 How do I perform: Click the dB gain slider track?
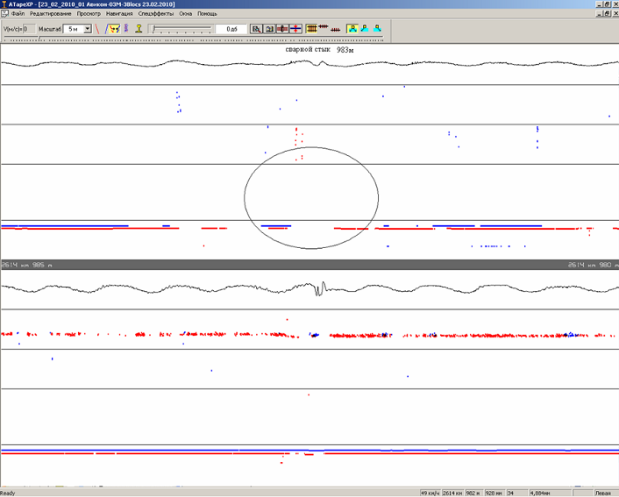point(182,29)
